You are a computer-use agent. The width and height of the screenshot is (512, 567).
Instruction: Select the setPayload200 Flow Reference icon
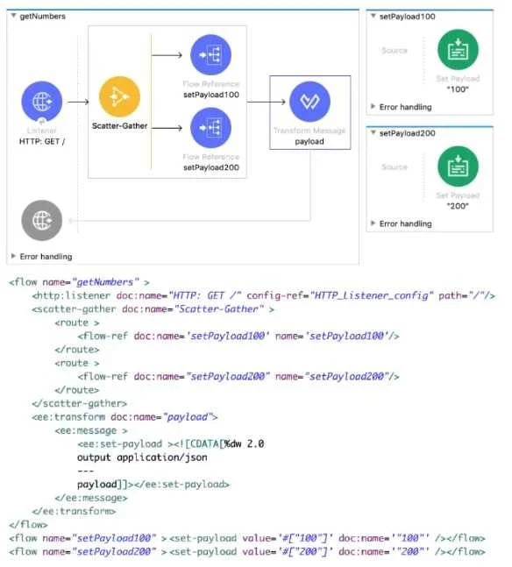click(211, 128)
